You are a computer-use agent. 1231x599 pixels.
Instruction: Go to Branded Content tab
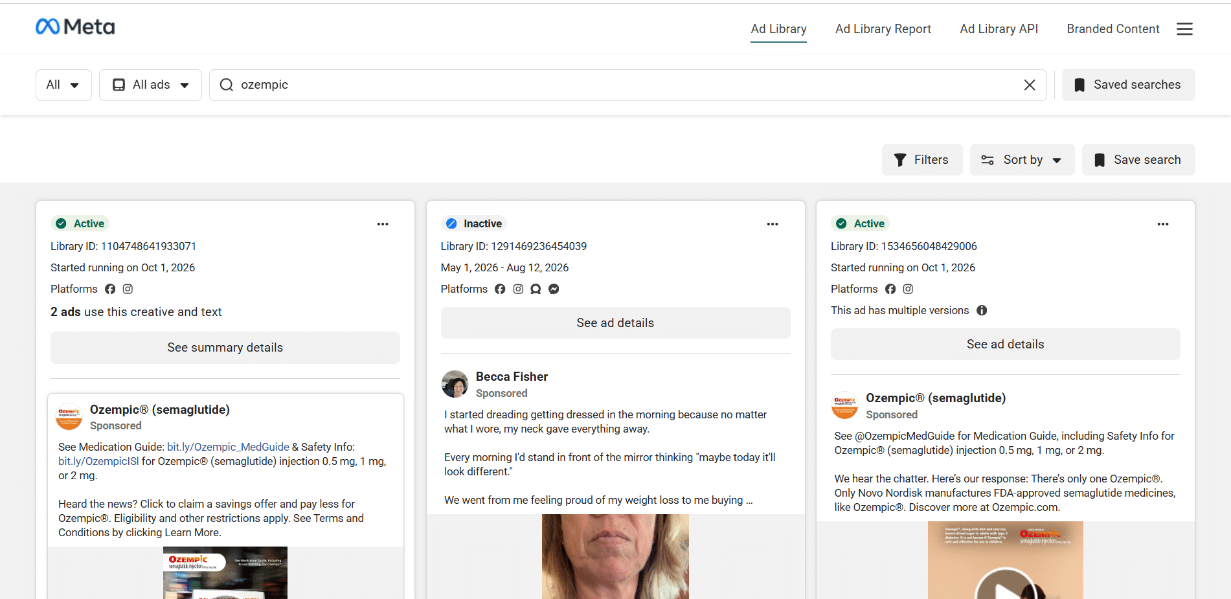[x=1112, y=29]
